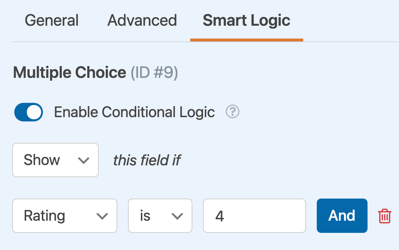Click the 'this field if' italic text
The image size is (399, 250).
click(x=147, y=160)
